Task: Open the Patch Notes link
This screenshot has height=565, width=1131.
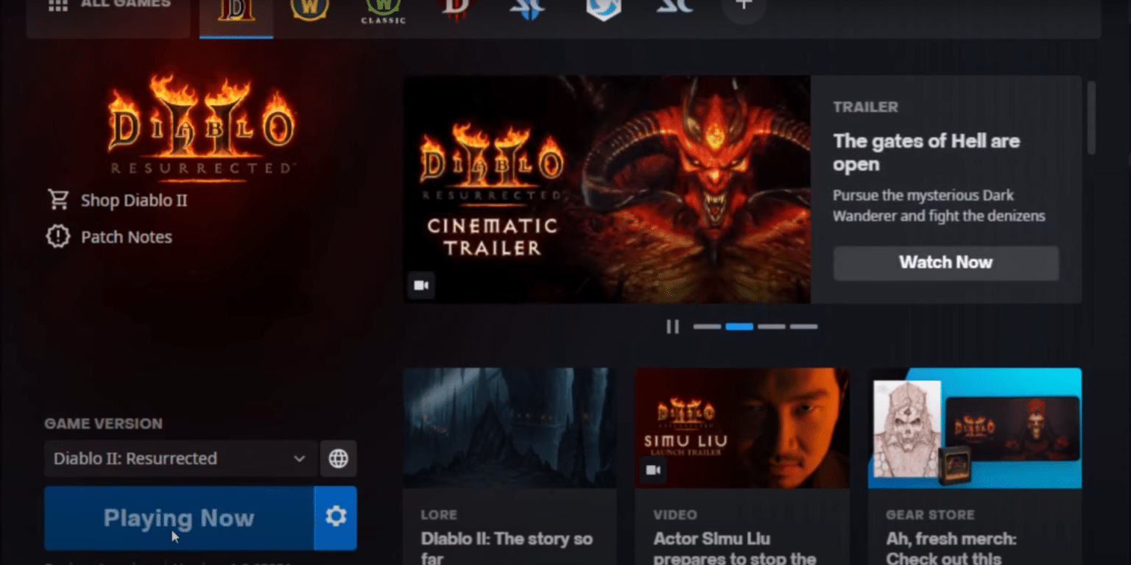Action: pos(127,237)
